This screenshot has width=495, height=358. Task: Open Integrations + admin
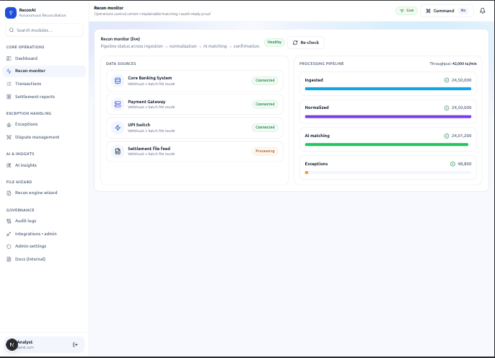pos(44,234)
